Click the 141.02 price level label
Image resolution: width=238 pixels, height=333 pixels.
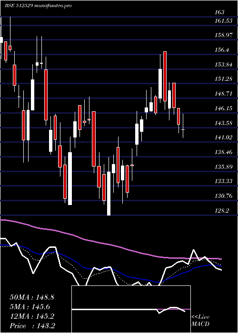click(224, 137)
